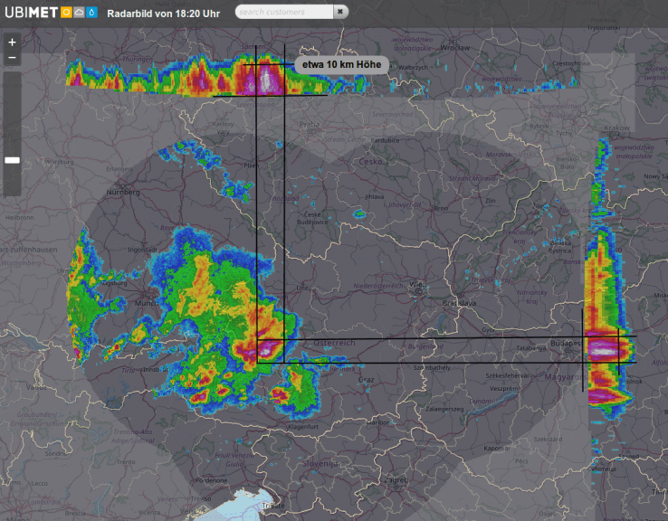Screen dimensions: 668x521
Task: Click the 'etwa 10 km Höhe' label
Action: [x=341, y=65]
